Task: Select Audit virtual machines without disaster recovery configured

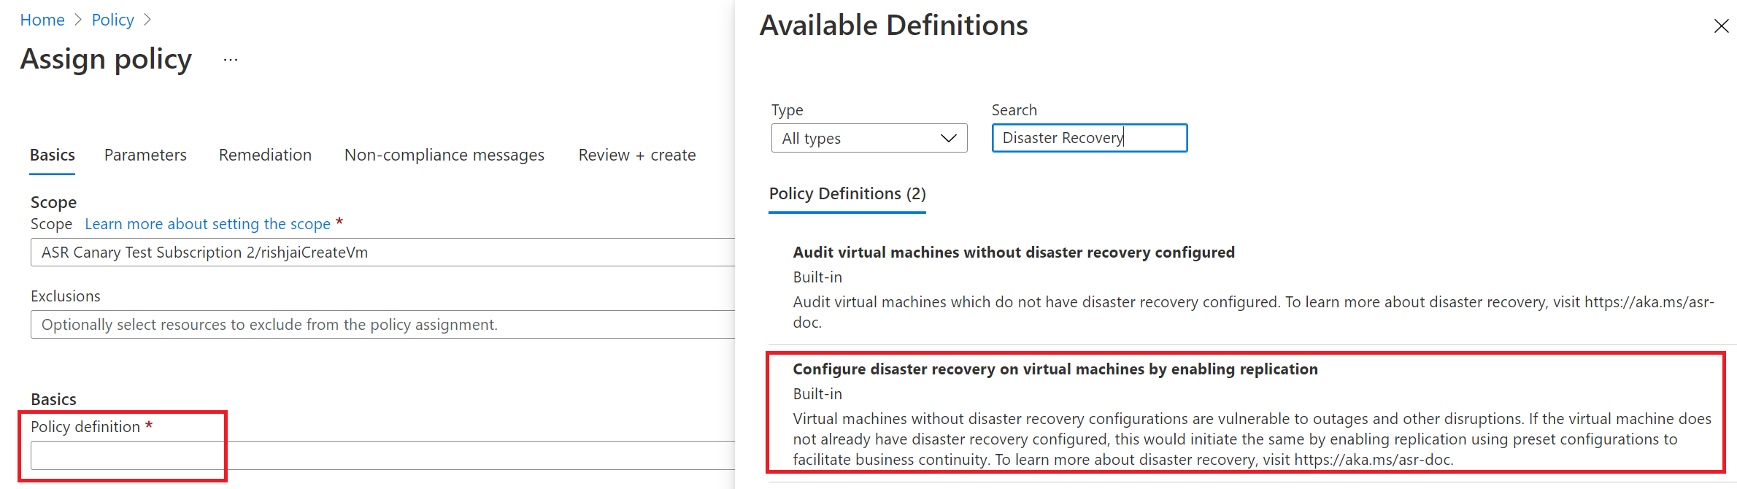Action: (1252, 288)
